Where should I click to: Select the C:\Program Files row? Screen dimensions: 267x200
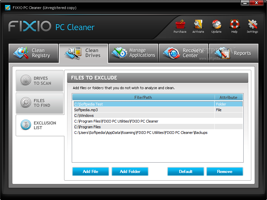158,127
